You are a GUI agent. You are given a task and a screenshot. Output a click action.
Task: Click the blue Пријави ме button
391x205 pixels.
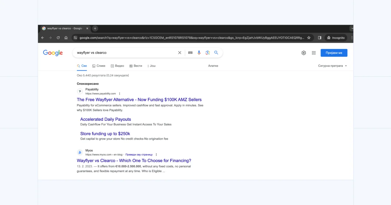pyautogui.click(x=334, y=53)
